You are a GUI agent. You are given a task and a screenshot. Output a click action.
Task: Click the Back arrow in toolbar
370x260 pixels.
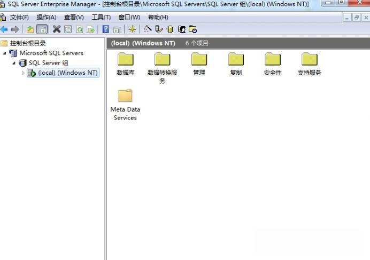(x=4, y=29)
